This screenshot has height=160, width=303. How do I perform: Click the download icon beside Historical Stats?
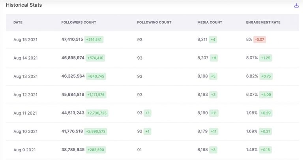(x=296, y=6)
